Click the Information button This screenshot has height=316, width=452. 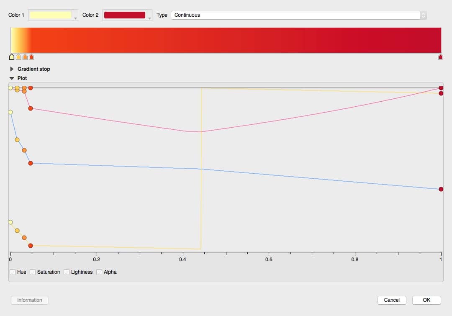coord(30,300)
